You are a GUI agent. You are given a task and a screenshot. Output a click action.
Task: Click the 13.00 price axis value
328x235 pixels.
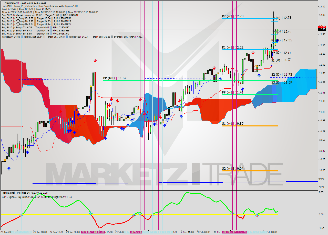point(322,6)
